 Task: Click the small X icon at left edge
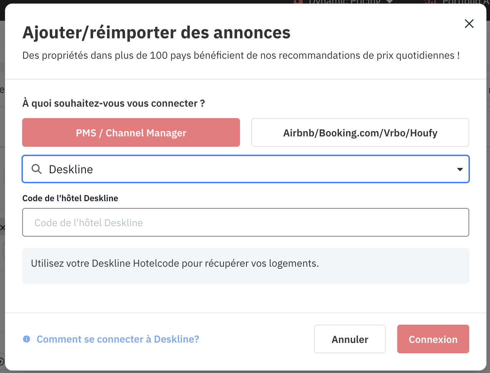click(x=2, y=228)
